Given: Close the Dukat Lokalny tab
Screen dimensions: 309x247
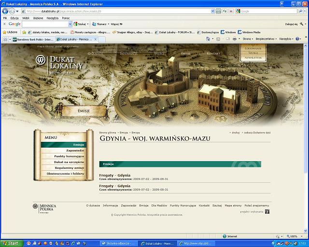Looking at the screenshot, I should (96, 40).
